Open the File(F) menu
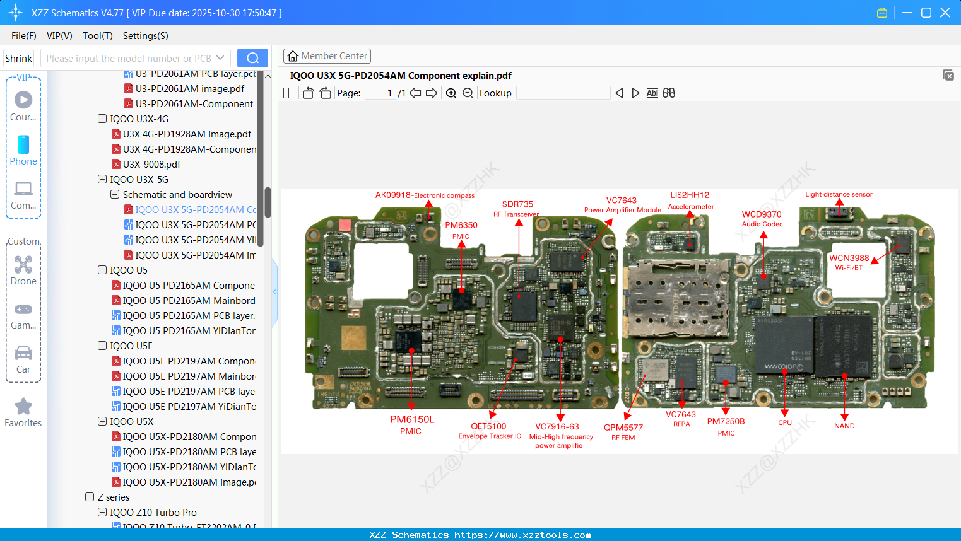 click(24, 36)
